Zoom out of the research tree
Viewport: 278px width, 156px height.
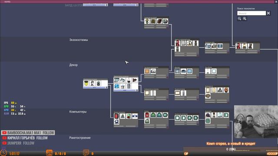click(x=239, y=19)
